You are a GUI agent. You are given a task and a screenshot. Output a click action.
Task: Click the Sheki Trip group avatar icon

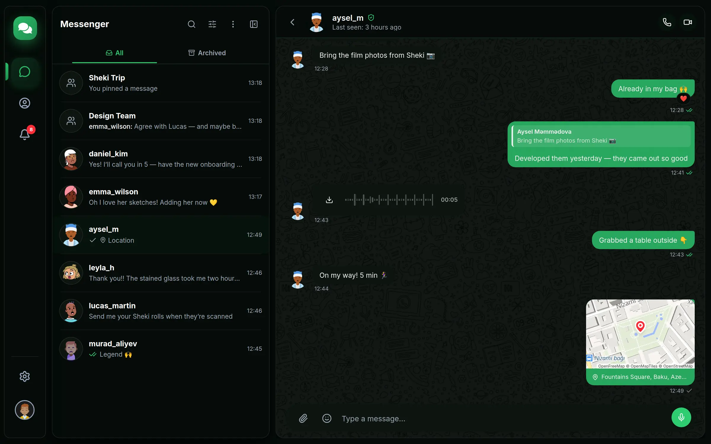tap(71, 83)
